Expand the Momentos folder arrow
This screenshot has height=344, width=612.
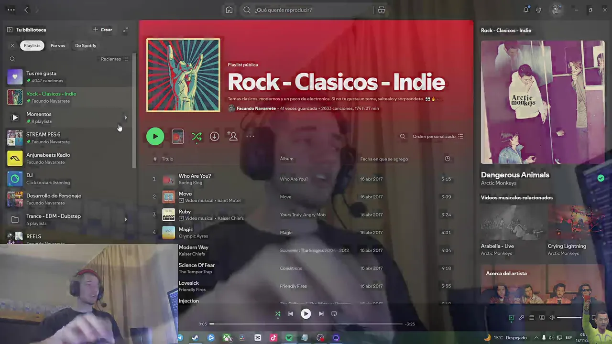pos(126,118)
